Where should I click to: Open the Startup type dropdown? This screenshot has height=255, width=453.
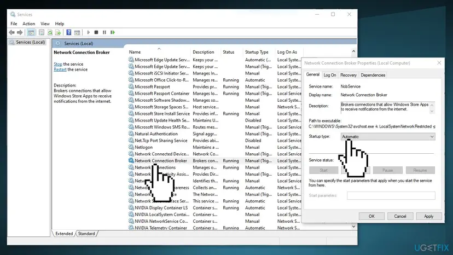tap(388, 136)
